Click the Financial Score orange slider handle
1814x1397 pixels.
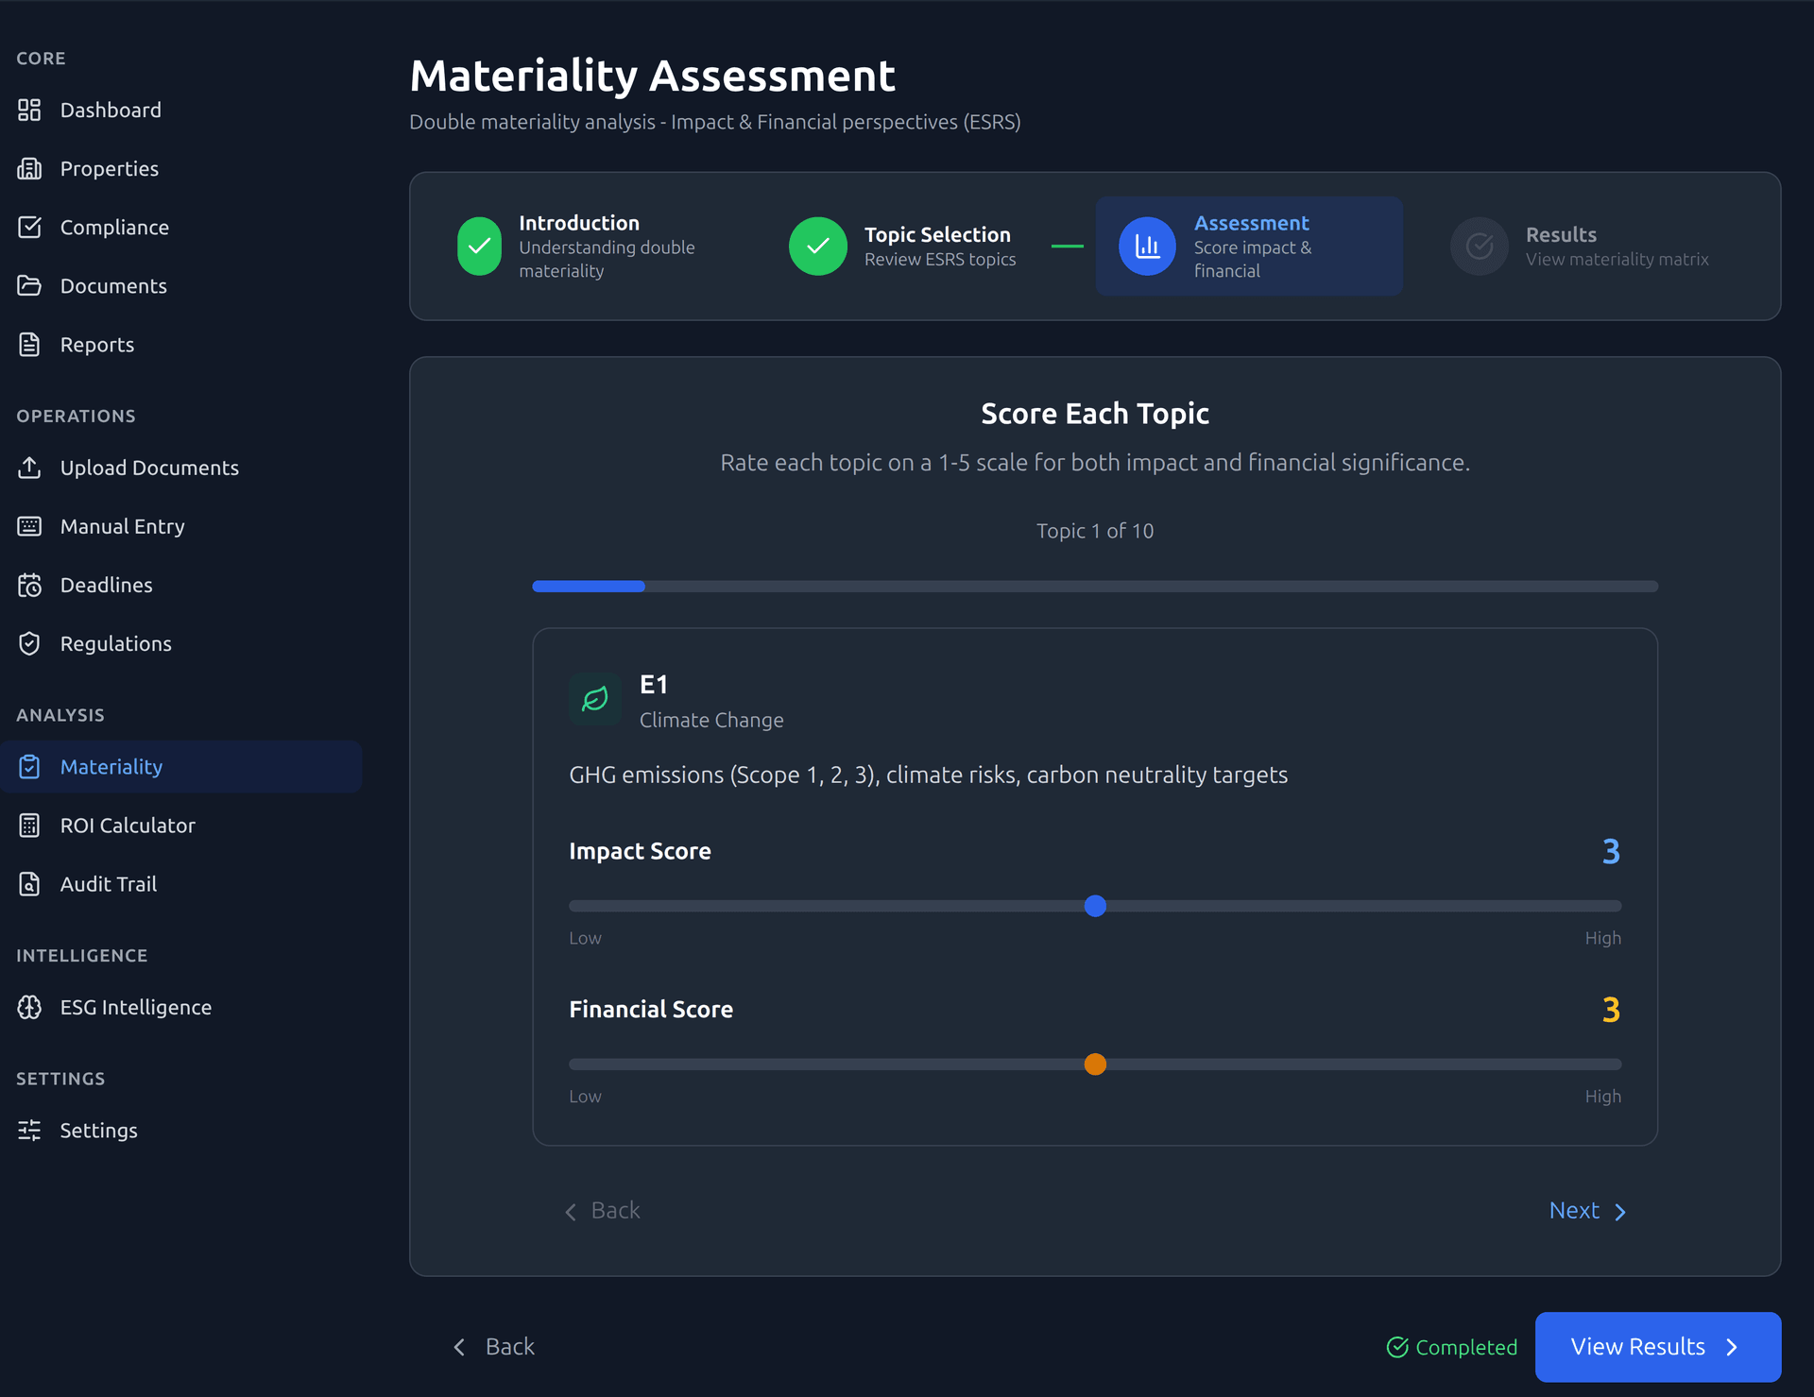pos(1095,1065)
